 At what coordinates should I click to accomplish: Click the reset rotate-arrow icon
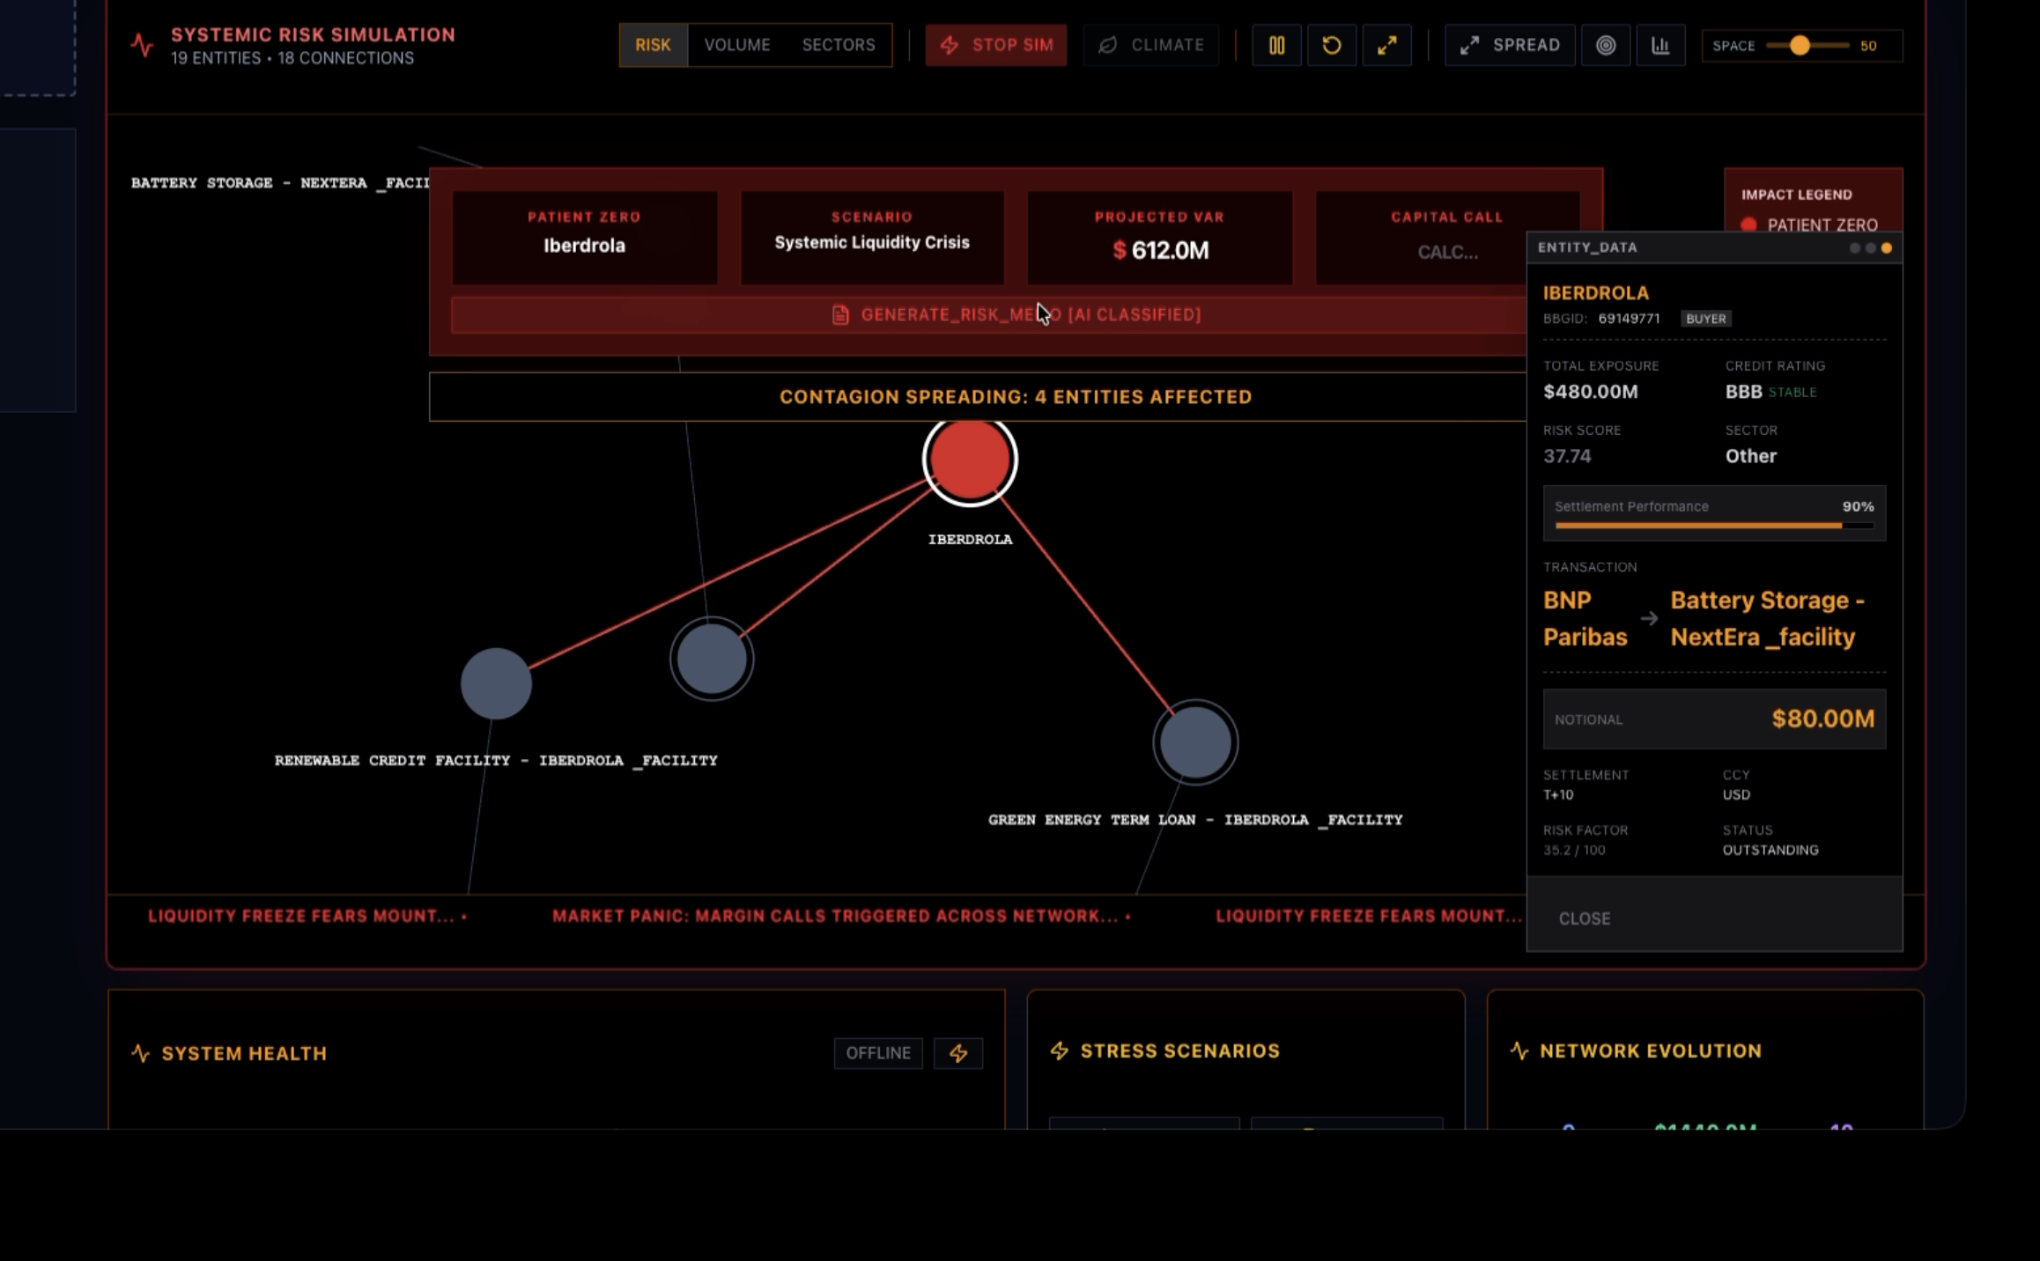pyautogui.click(x=1332, y=45)
